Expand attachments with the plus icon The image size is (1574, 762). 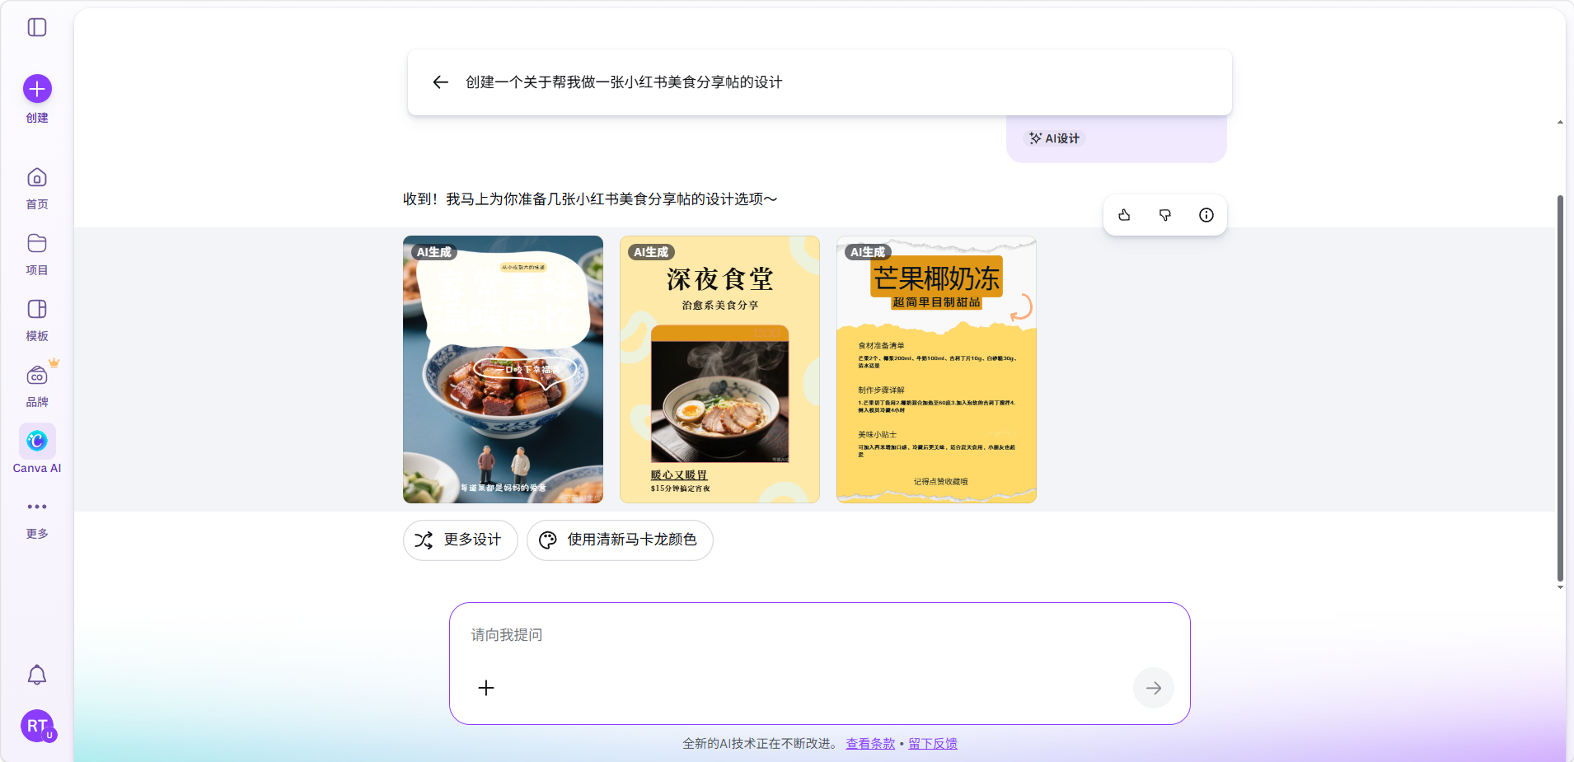[486, 688]
